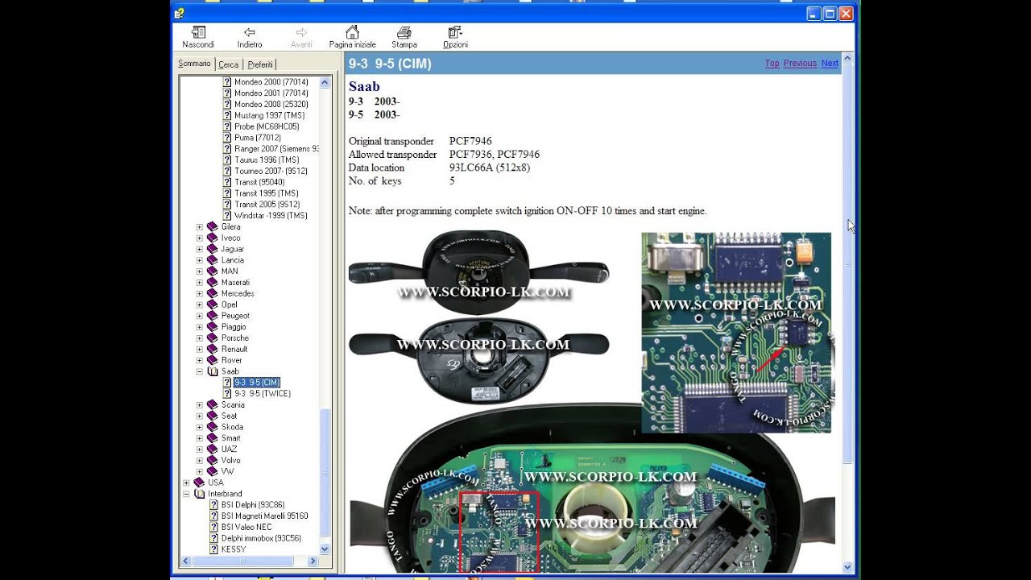The height and width of the screenshot is (580, 1031).
Task: Select the Puma (77012) topic
Action: (x=257, y=138)
